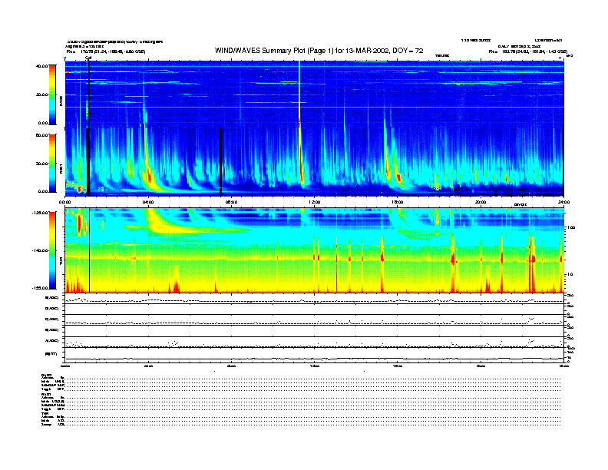Click the Cal marker above the RAD2 panel
Screen dimensions: 608x470
pos(88,58)
